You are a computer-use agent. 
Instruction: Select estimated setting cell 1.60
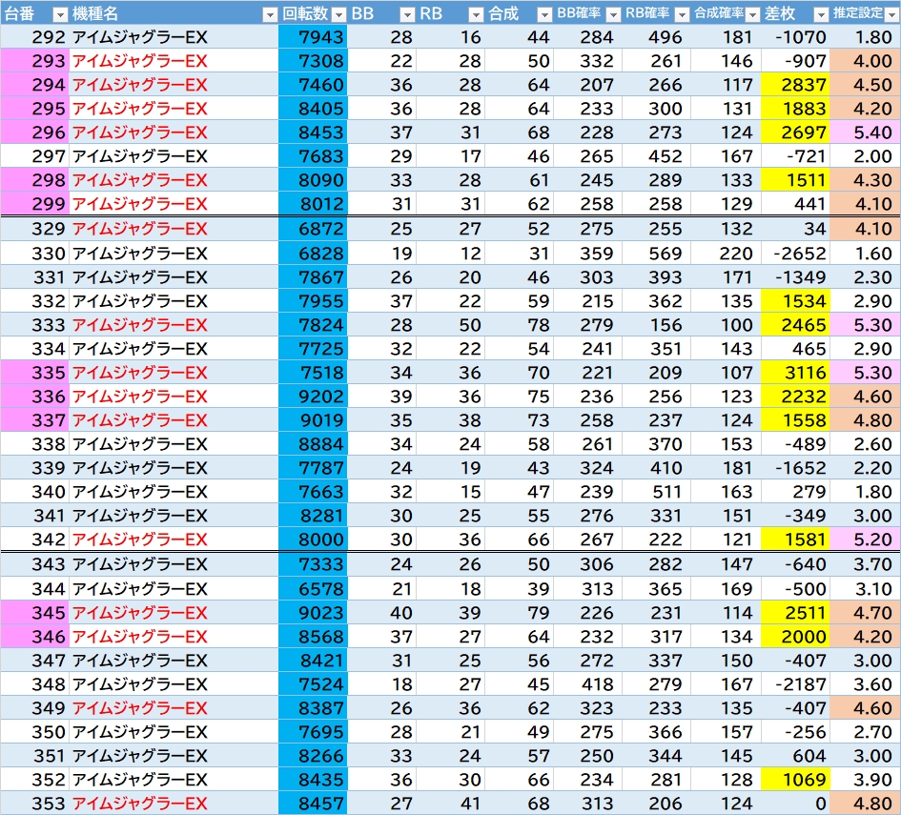click(865, 254)
